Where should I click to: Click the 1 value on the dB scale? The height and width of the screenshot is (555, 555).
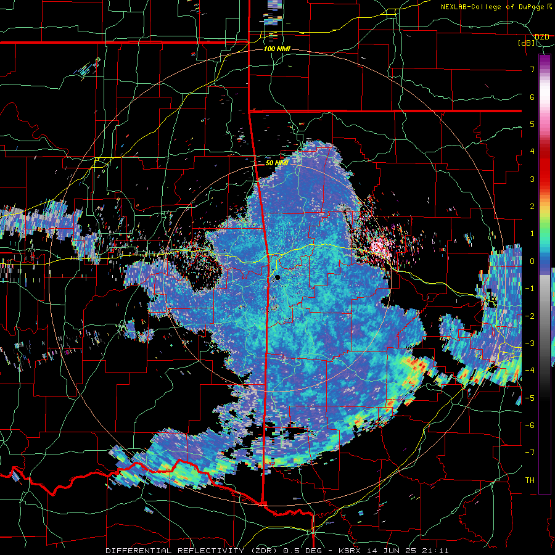pos(532,234)
